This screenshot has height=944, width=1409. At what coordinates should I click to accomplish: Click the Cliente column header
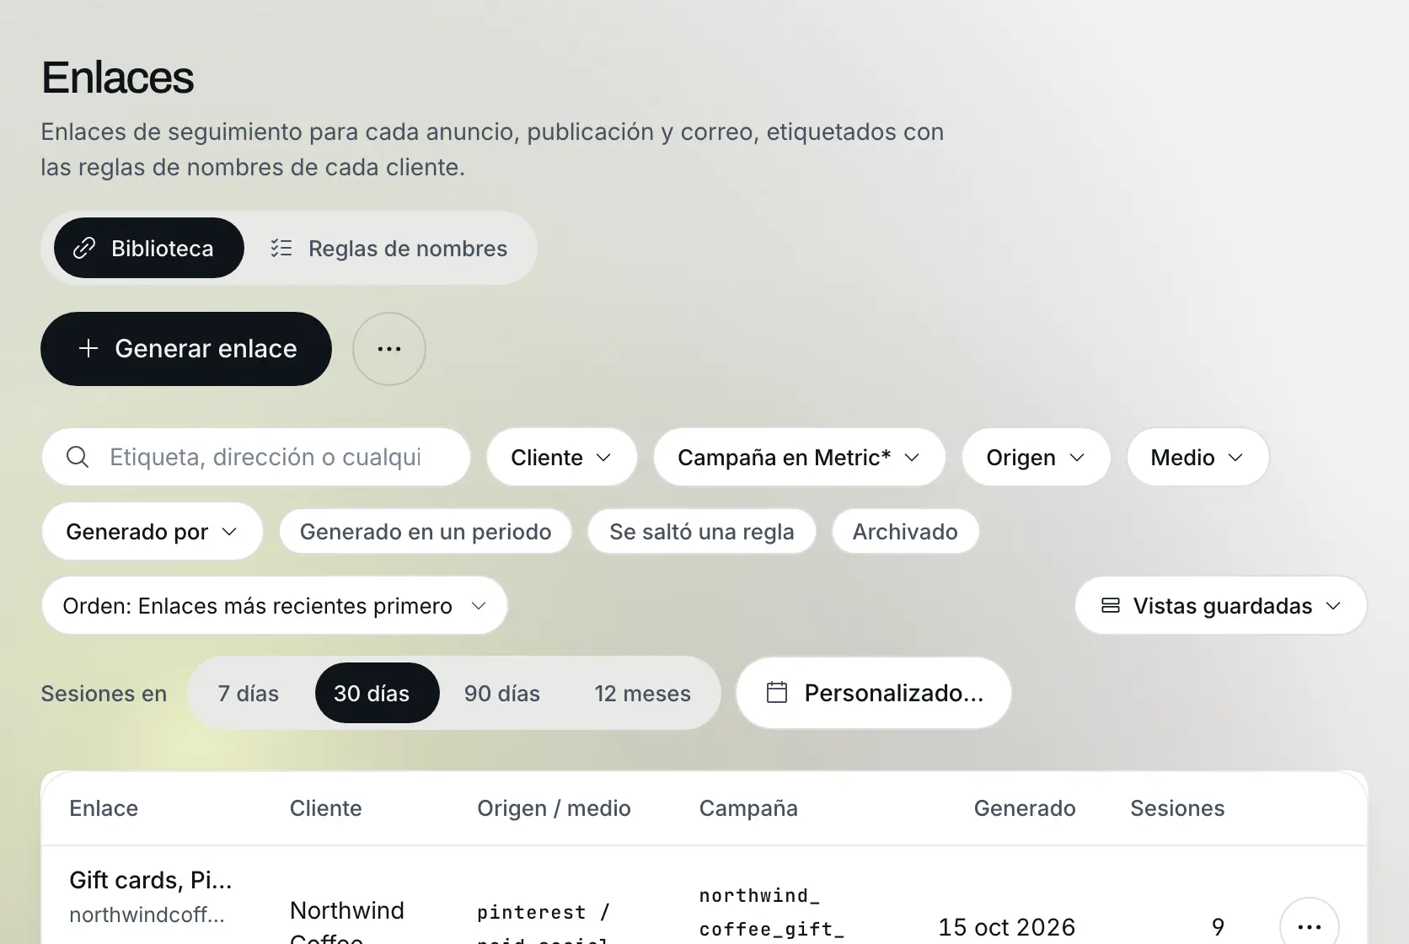(326, 808)
